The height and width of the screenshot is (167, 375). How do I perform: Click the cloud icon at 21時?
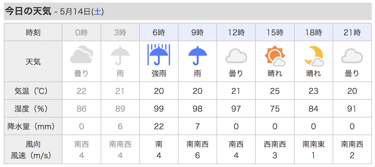(x=352, y=56)
